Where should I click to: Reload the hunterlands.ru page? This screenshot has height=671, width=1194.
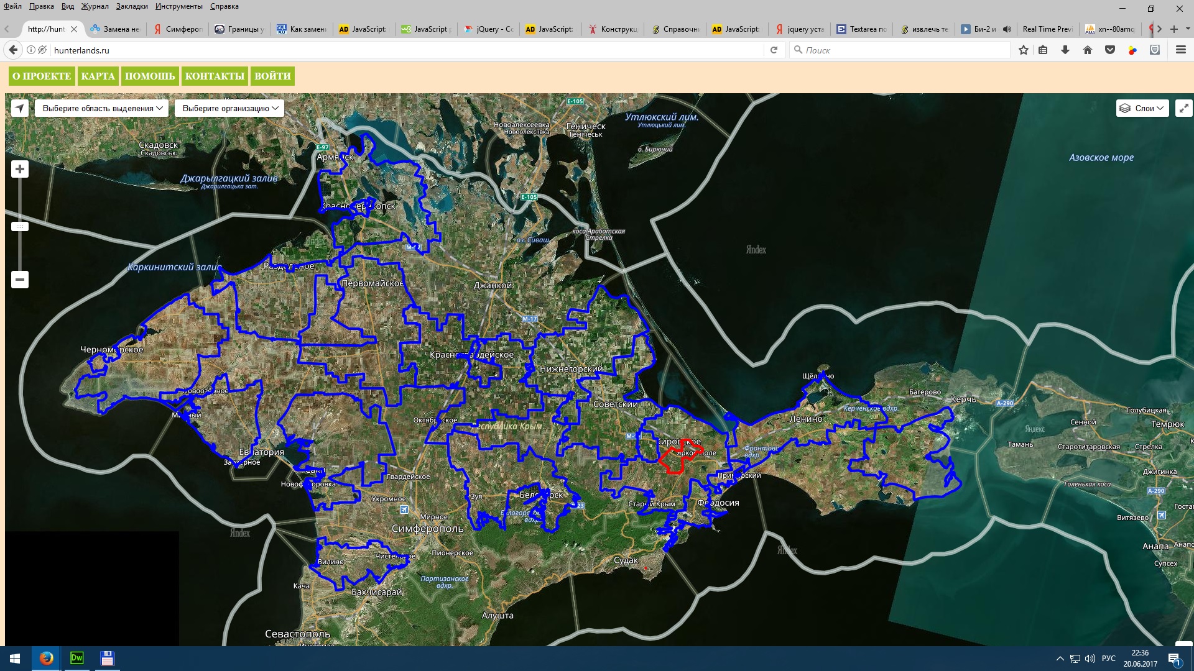pyautogui.click(x=774, y=50)
